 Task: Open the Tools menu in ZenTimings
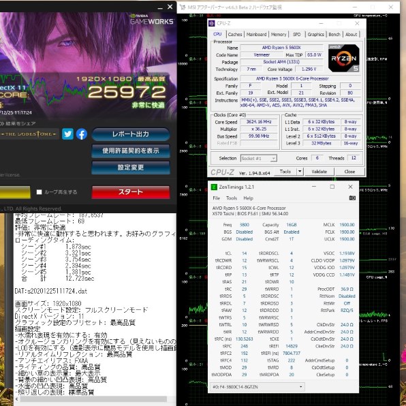(x=232, y=198)
